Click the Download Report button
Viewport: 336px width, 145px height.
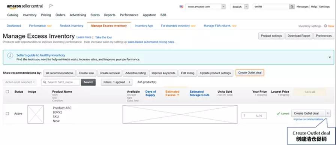point(299,36)
